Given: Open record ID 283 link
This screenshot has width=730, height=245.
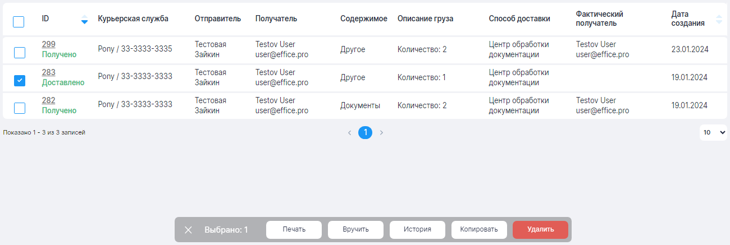Looking at the screenshot, I should tap(48, 72).
